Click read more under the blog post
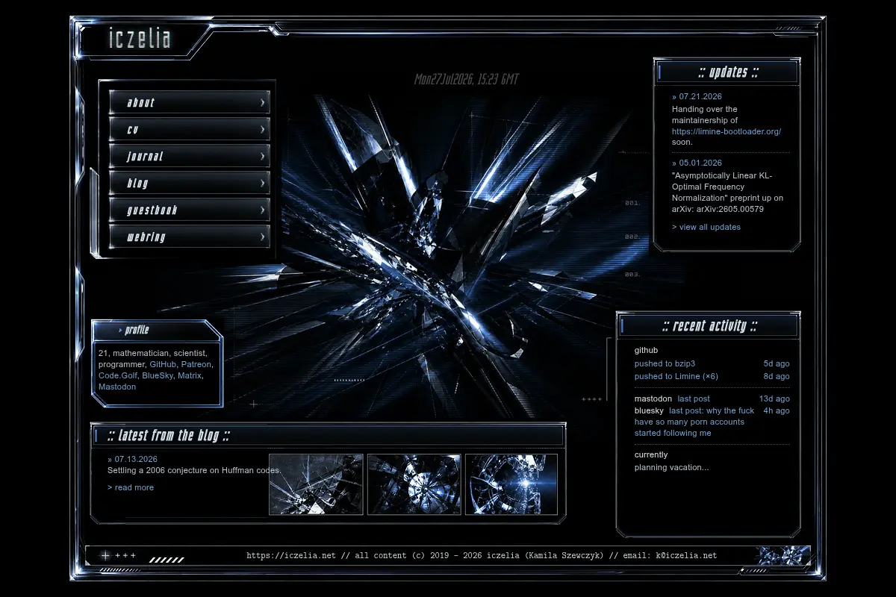The image size is (896, 597). point(131,487)
